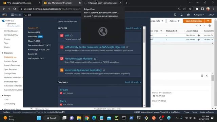Open Unified Settings link in footer

[x=57, y=112]
